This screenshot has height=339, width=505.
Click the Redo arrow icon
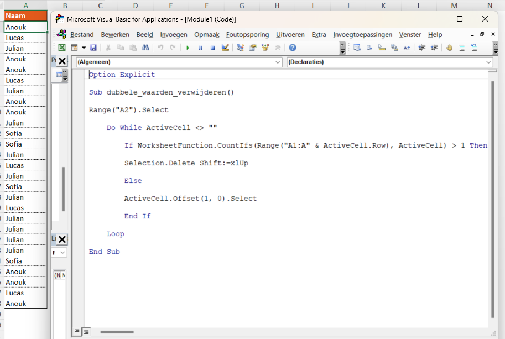tap(173, 48)
